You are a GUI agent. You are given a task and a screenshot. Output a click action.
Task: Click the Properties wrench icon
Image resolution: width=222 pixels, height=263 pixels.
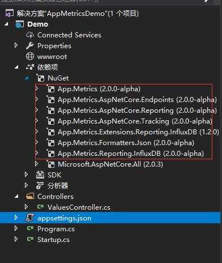point(30,46)
